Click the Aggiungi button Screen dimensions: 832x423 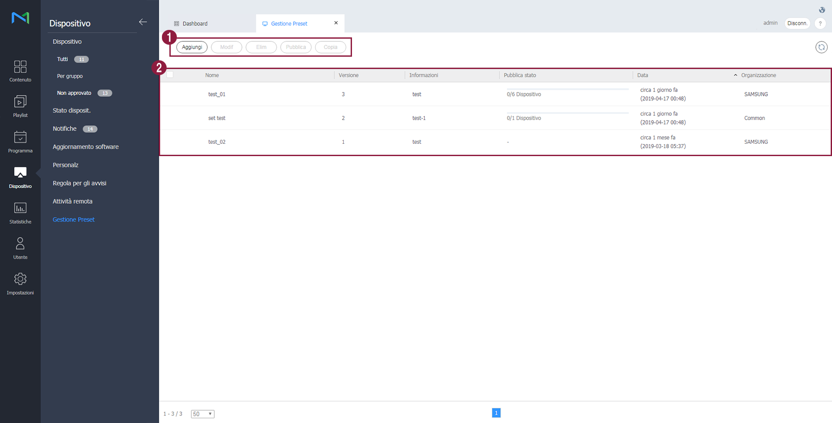coord(192,47)
